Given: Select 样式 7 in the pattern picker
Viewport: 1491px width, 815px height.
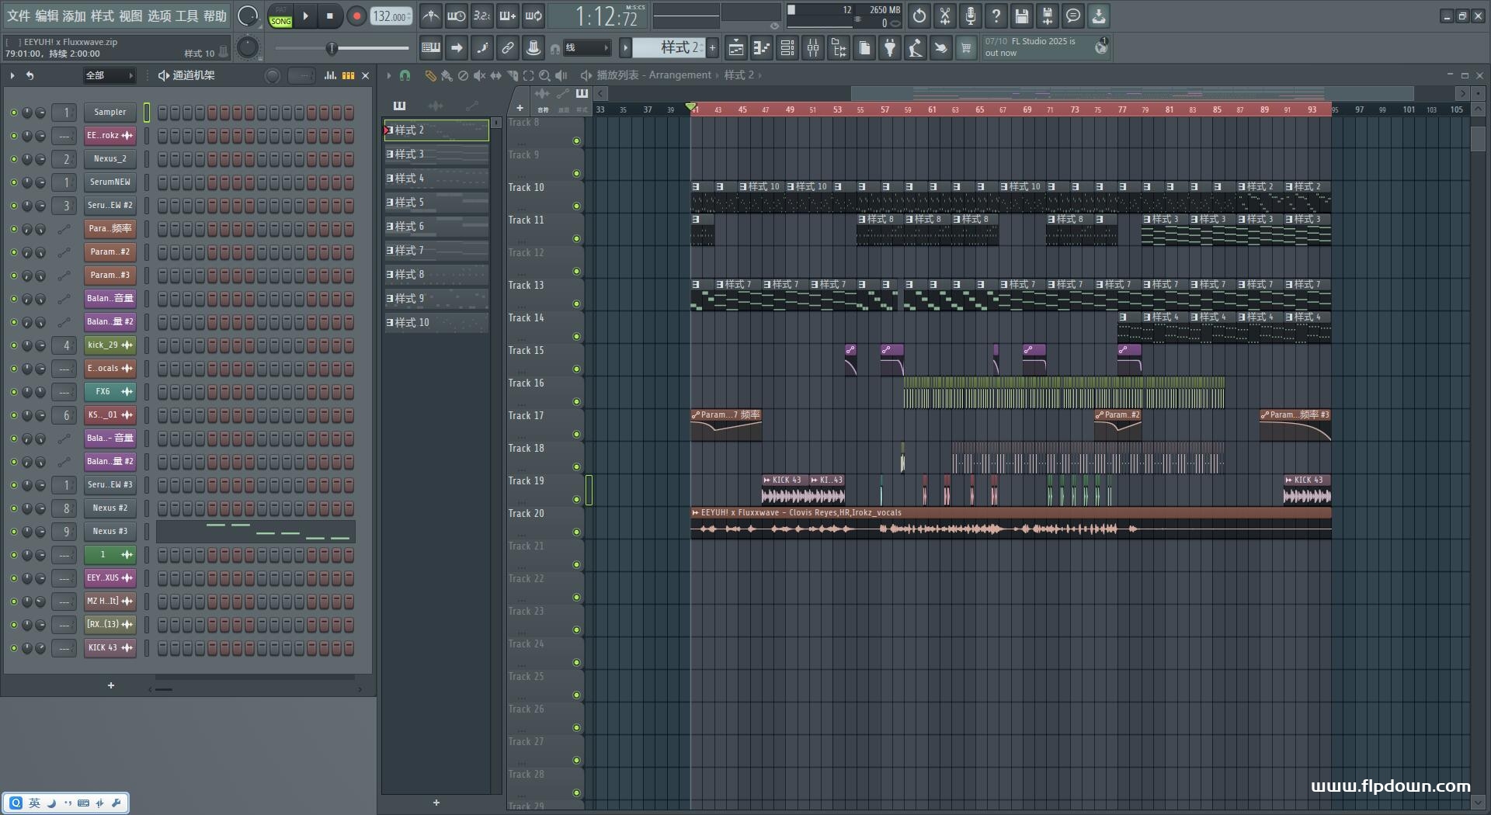Looking at the screenshot, I should [436, 251].
